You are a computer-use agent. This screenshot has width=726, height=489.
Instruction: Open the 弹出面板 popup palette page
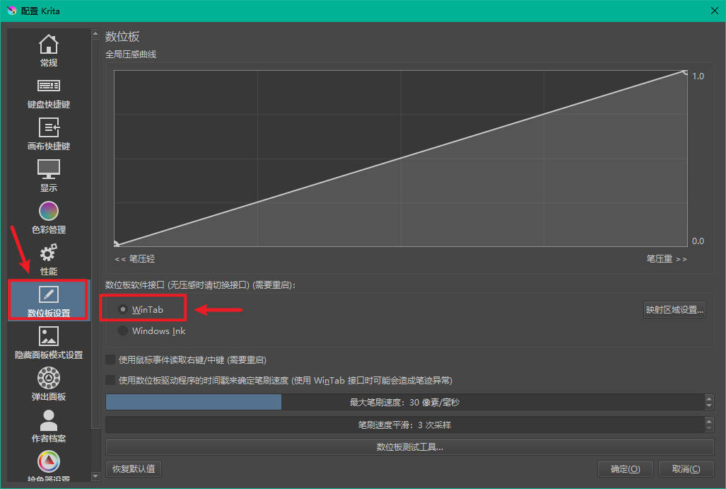(x=49, y=384)
